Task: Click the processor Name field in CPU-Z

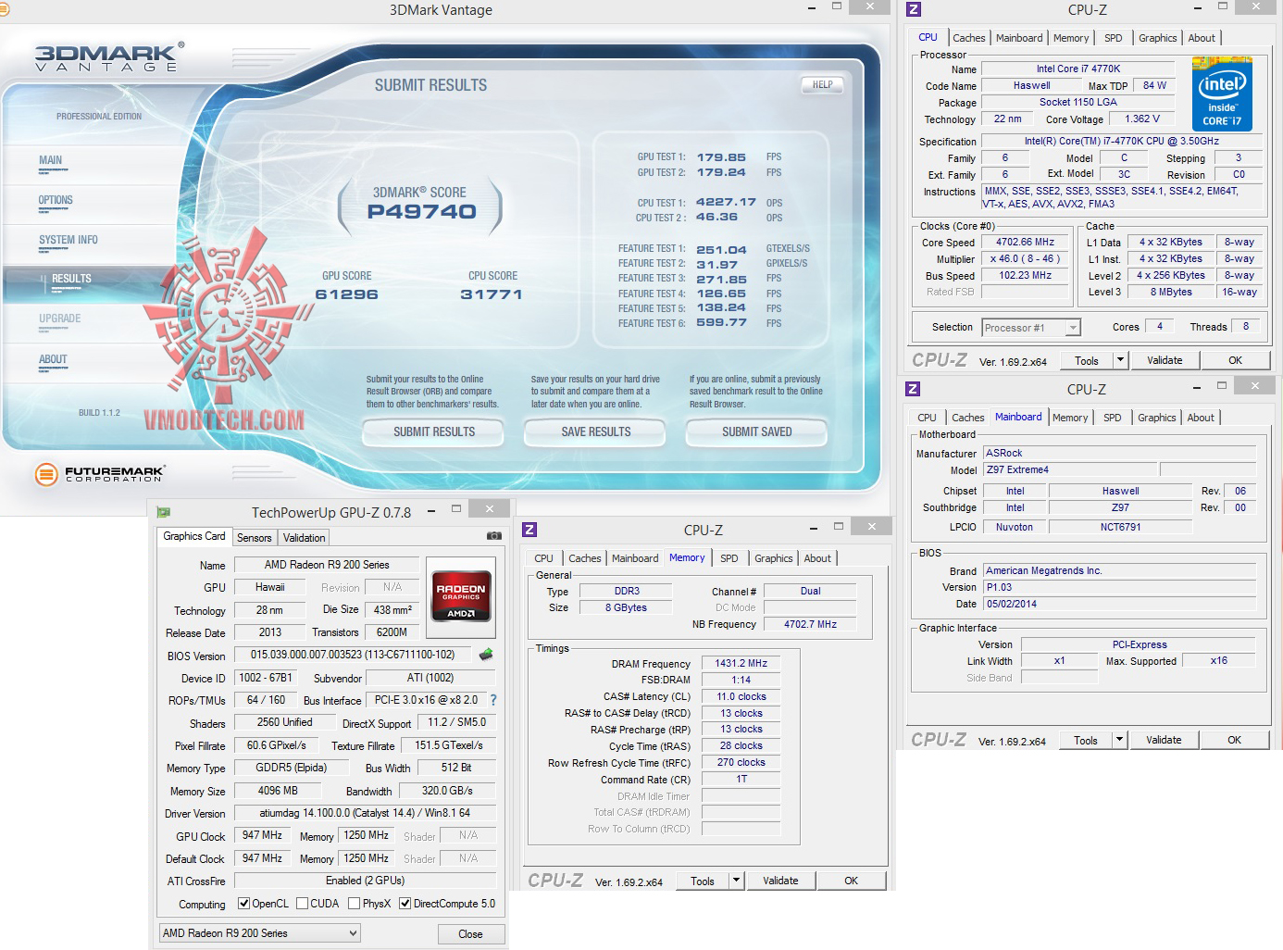Action: 1078,69
